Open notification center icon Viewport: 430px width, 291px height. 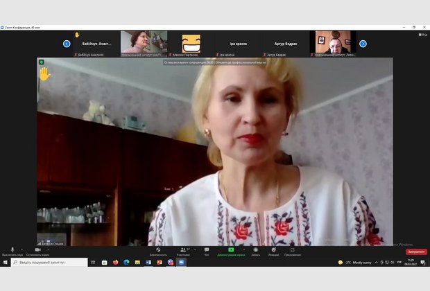point(422,263)
